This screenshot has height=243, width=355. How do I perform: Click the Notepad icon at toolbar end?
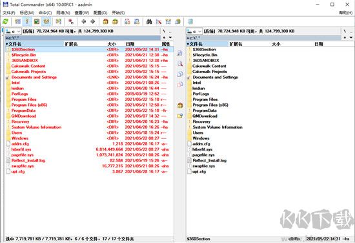tap(190, 21)
